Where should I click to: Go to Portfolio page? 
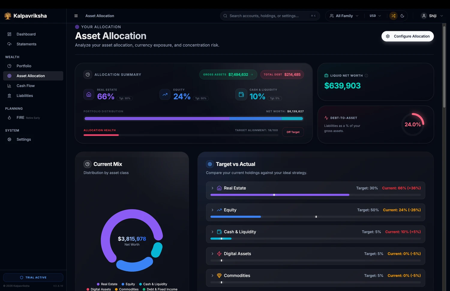(x=33, y=66)
